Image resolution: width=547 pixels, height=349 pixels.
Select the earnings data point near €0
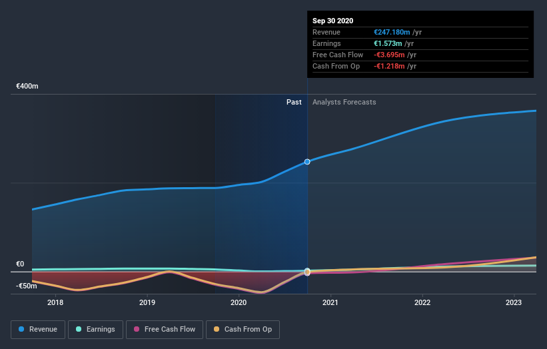(x=307, y=270)
